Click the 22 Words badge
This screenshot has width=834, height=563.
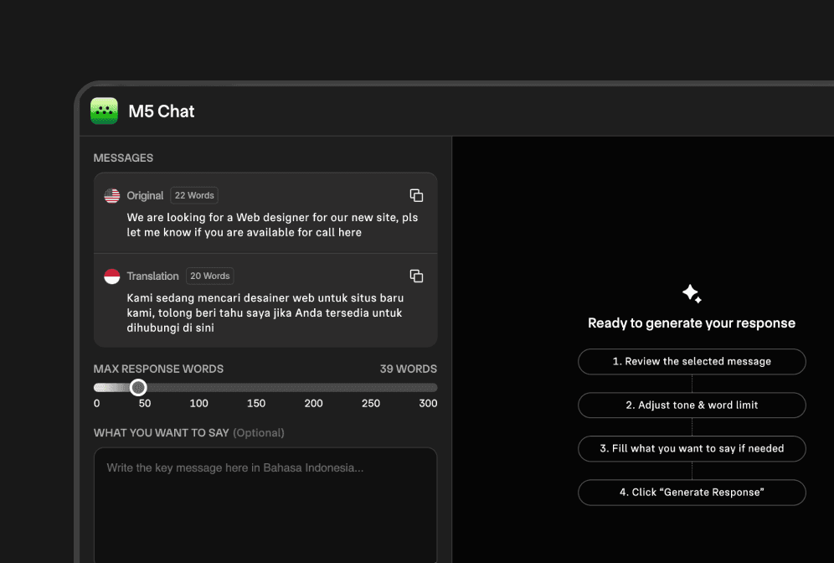pos(194,195)
